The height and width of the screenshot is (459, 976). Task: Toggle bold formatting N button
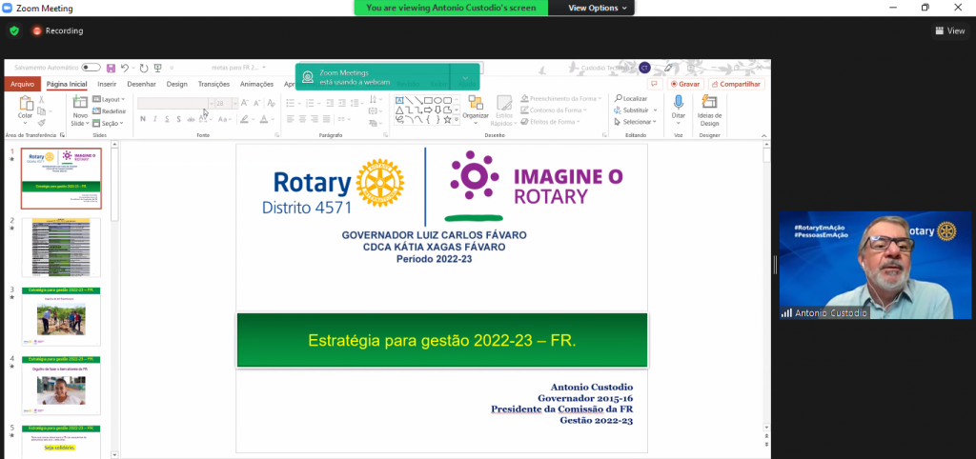tap(142, 119)
